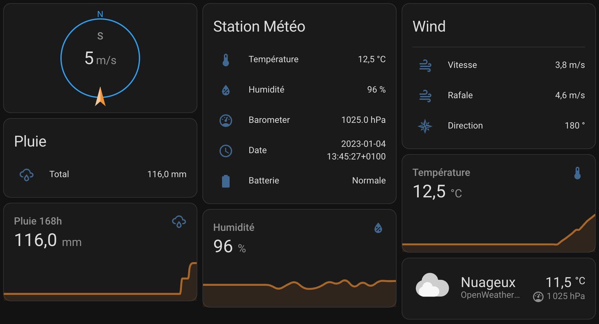Click the rain cloud icon beside Total
This screenshot has width=599, height=324.
tap(26, 174)
